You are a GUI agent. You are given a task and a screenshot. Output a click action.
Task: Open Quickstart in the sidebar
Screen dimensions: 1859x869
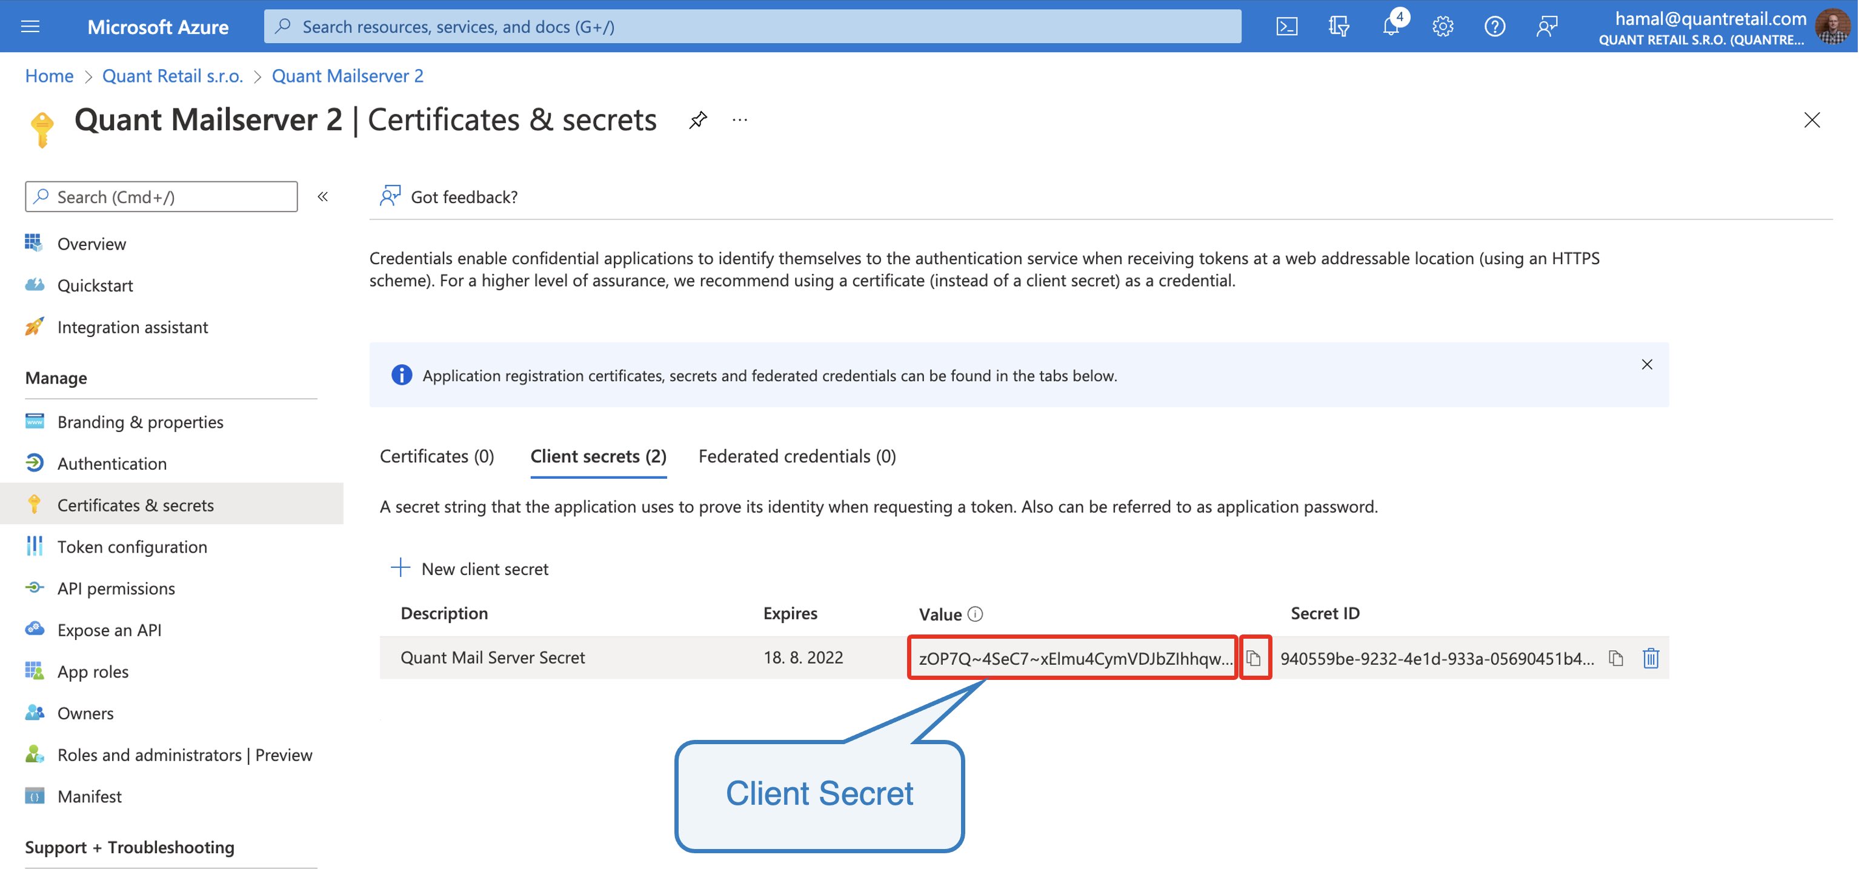pyautogui.click(x=95, y=286)
